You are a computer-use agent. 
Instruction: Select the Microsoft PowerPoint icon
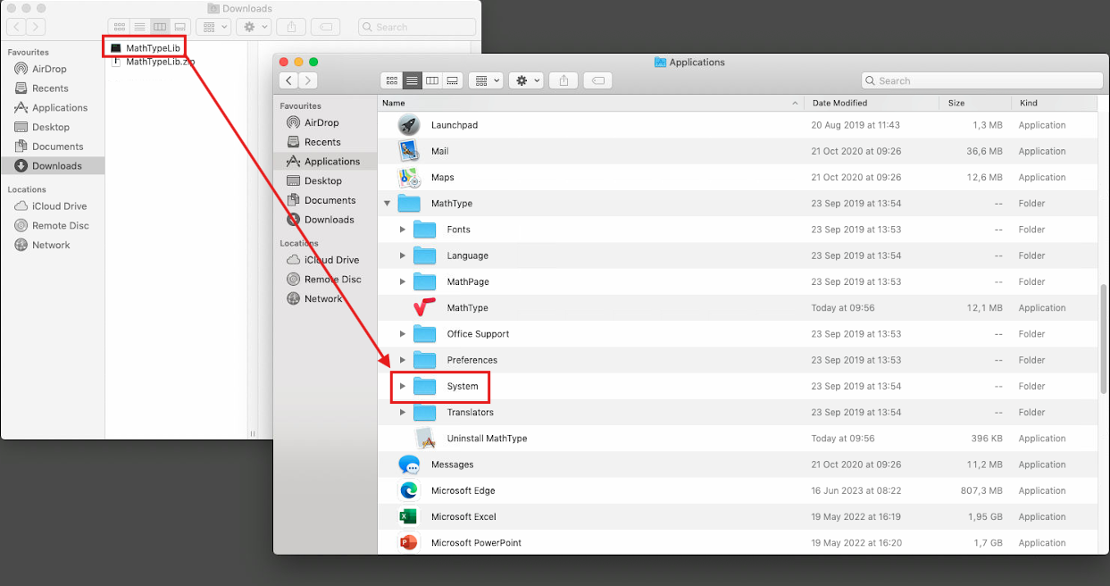point(409,542)
